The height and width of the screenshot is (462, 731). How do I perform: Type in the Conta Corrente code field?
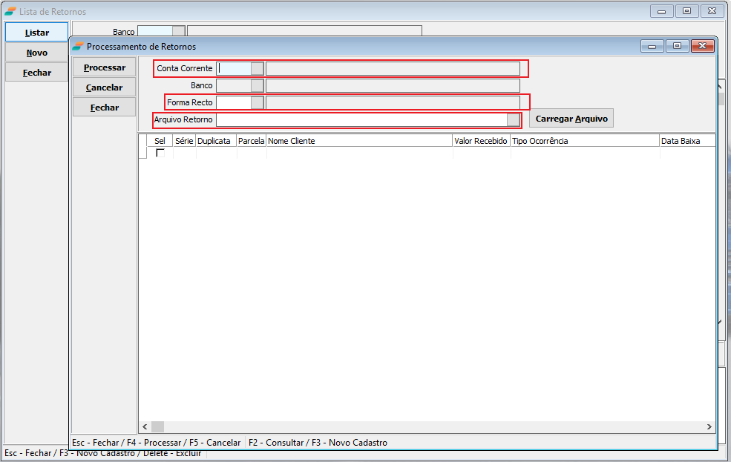[234, 68]
